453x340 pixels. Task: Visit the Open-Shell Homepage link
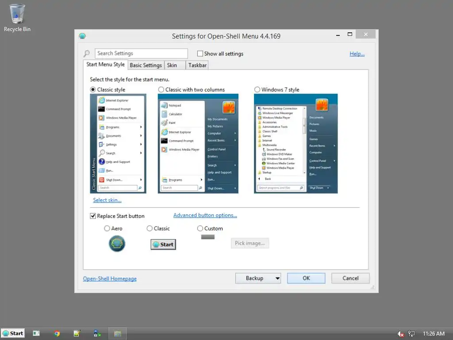[x=110, y=279]
